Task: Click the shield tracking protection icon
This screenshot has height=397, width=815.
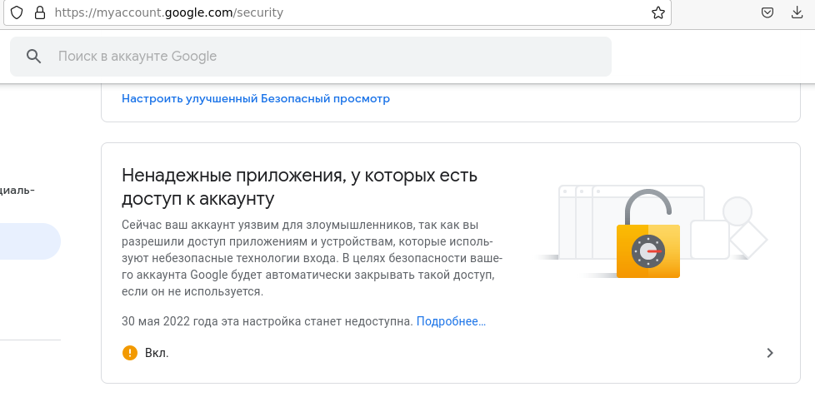Action: pos(17,12)
